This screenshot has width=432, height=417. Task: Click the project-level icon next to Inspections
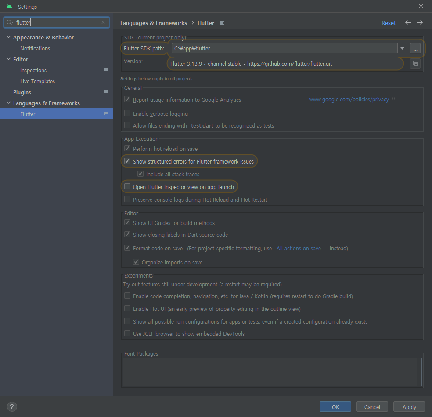106,70
